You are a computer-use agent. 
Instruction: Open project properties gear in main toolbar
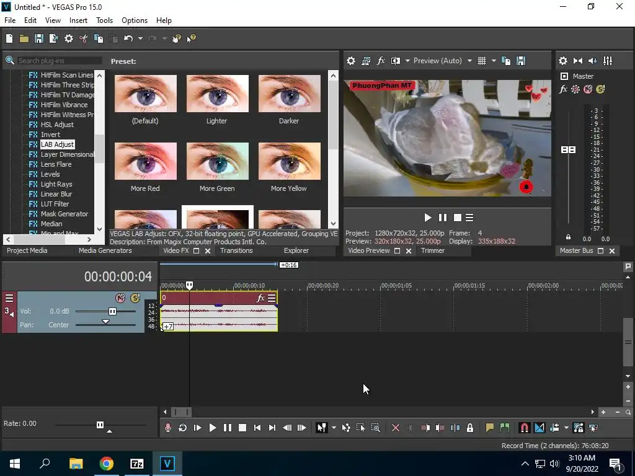point(69,38)
